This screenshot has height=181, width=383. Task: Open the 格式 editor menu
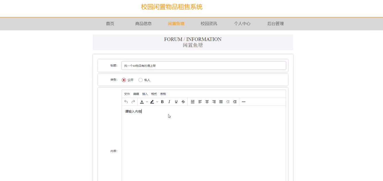(x=154, y=94)
